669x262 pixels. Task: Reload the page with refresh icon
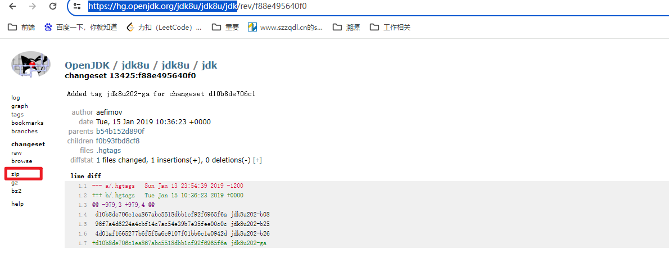tap(53, 6)
